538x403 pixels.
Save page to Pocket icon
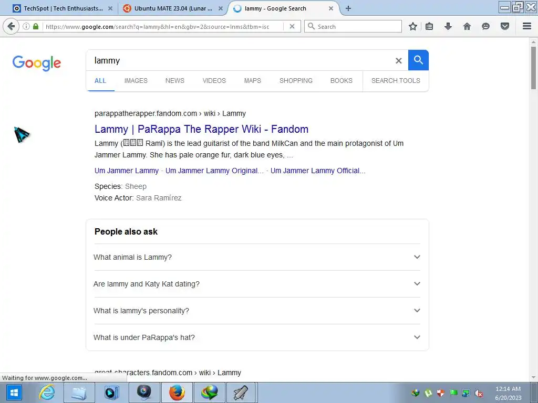click(x=505, y=26)
